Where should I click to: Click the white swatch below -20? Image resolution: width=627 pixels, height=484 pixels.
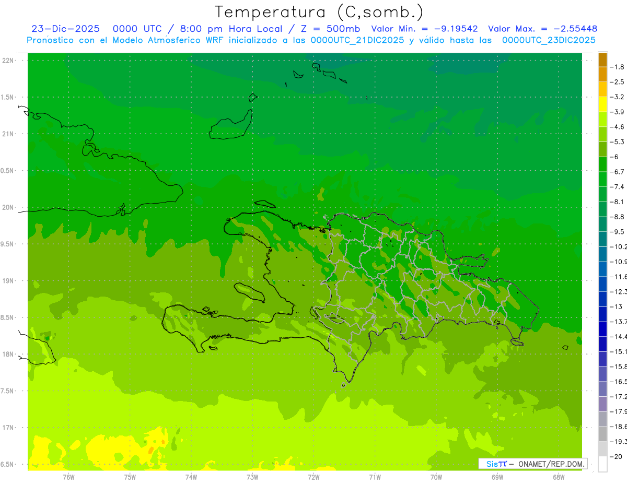602,464
